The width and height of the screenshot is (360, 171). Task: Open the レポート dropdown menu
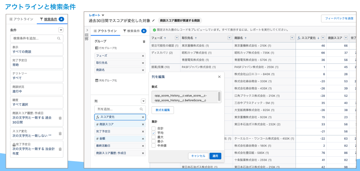tap(103, 15)
